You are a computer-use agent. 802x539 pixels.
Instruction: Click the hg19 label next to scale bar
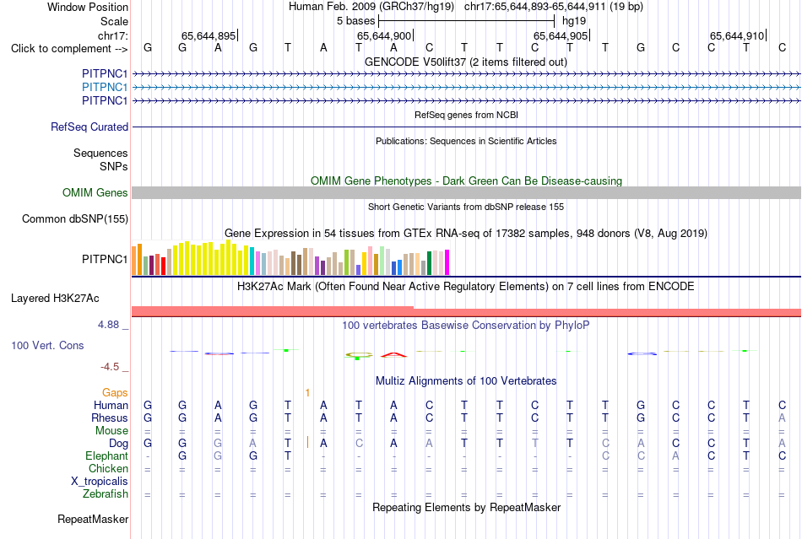click(574, 21)
